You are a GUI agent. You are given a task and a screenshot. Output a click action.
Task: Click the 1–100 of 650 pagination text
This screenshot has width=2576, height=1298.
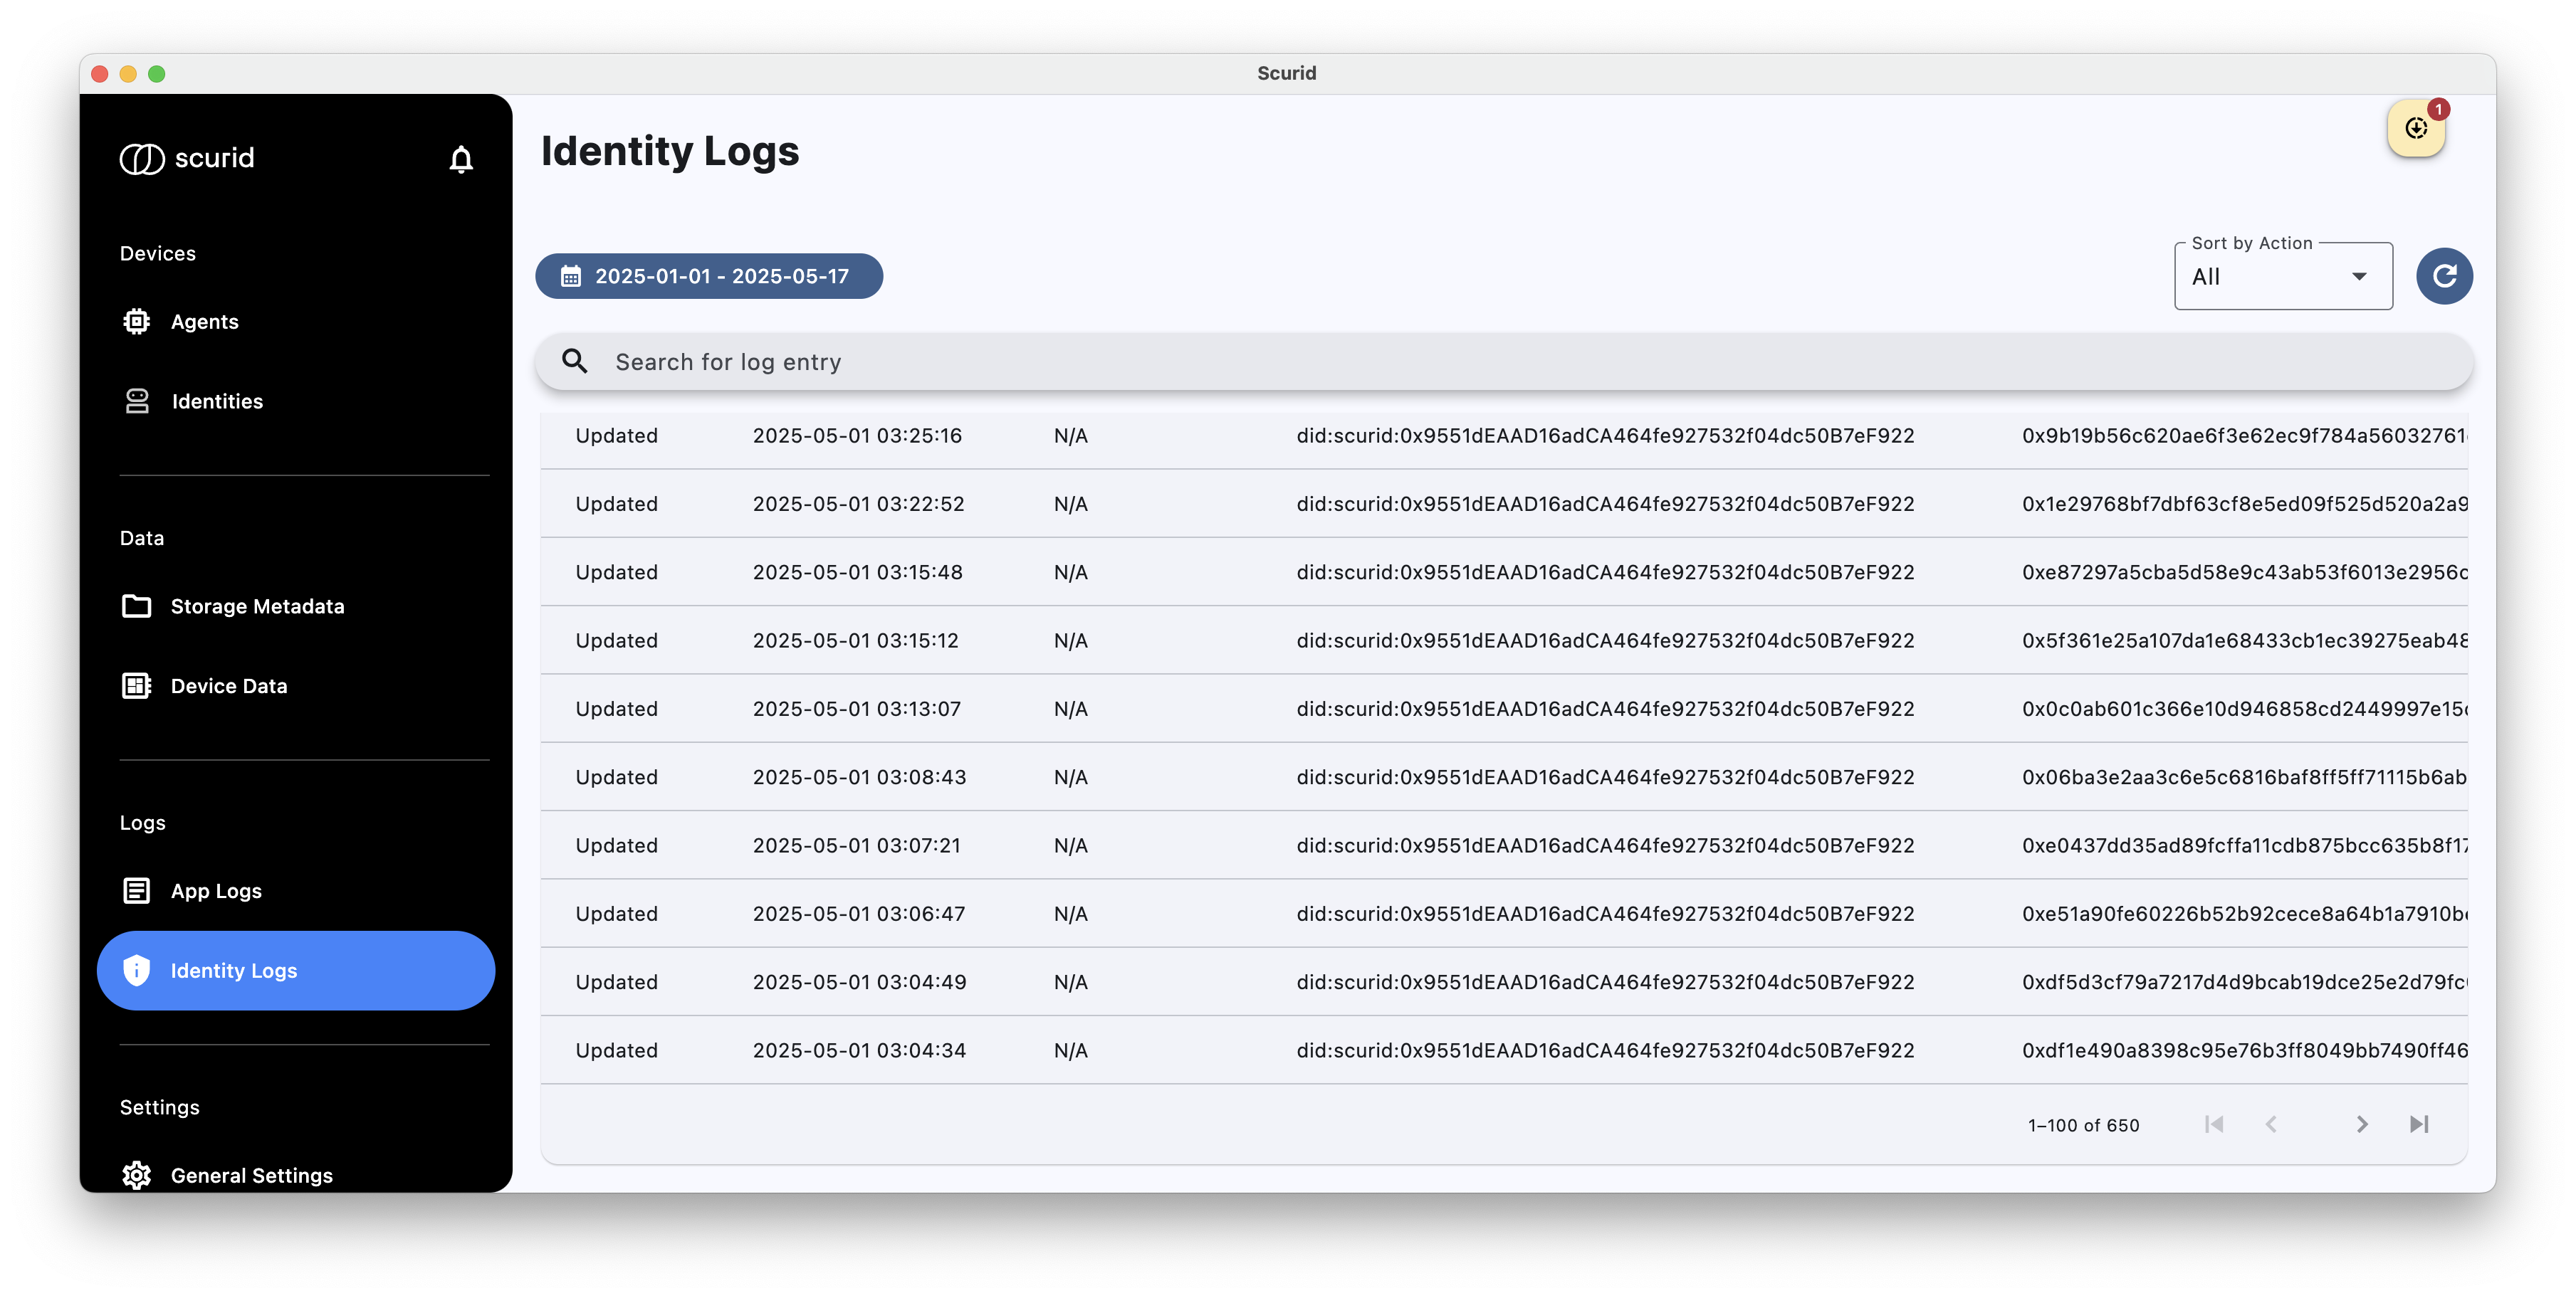point(2083,1125)
